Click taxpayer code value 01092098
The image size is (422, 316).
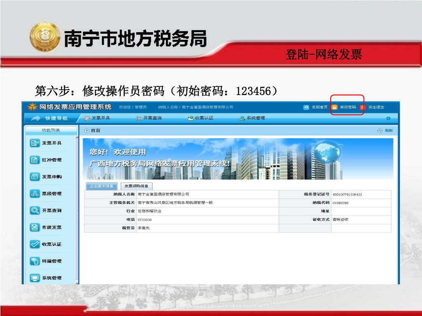pyautogui.click(x=340, y=203)
